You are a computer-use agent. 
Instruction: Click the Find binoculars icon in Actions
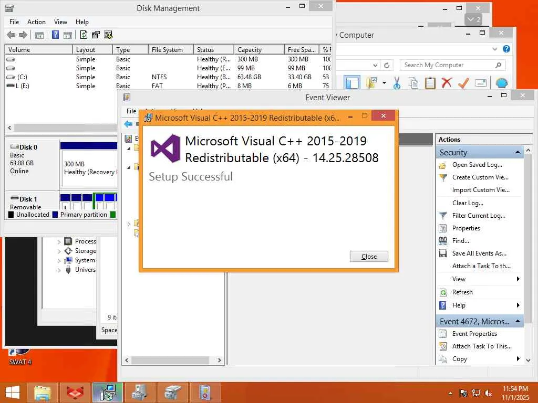click(443, 240)
